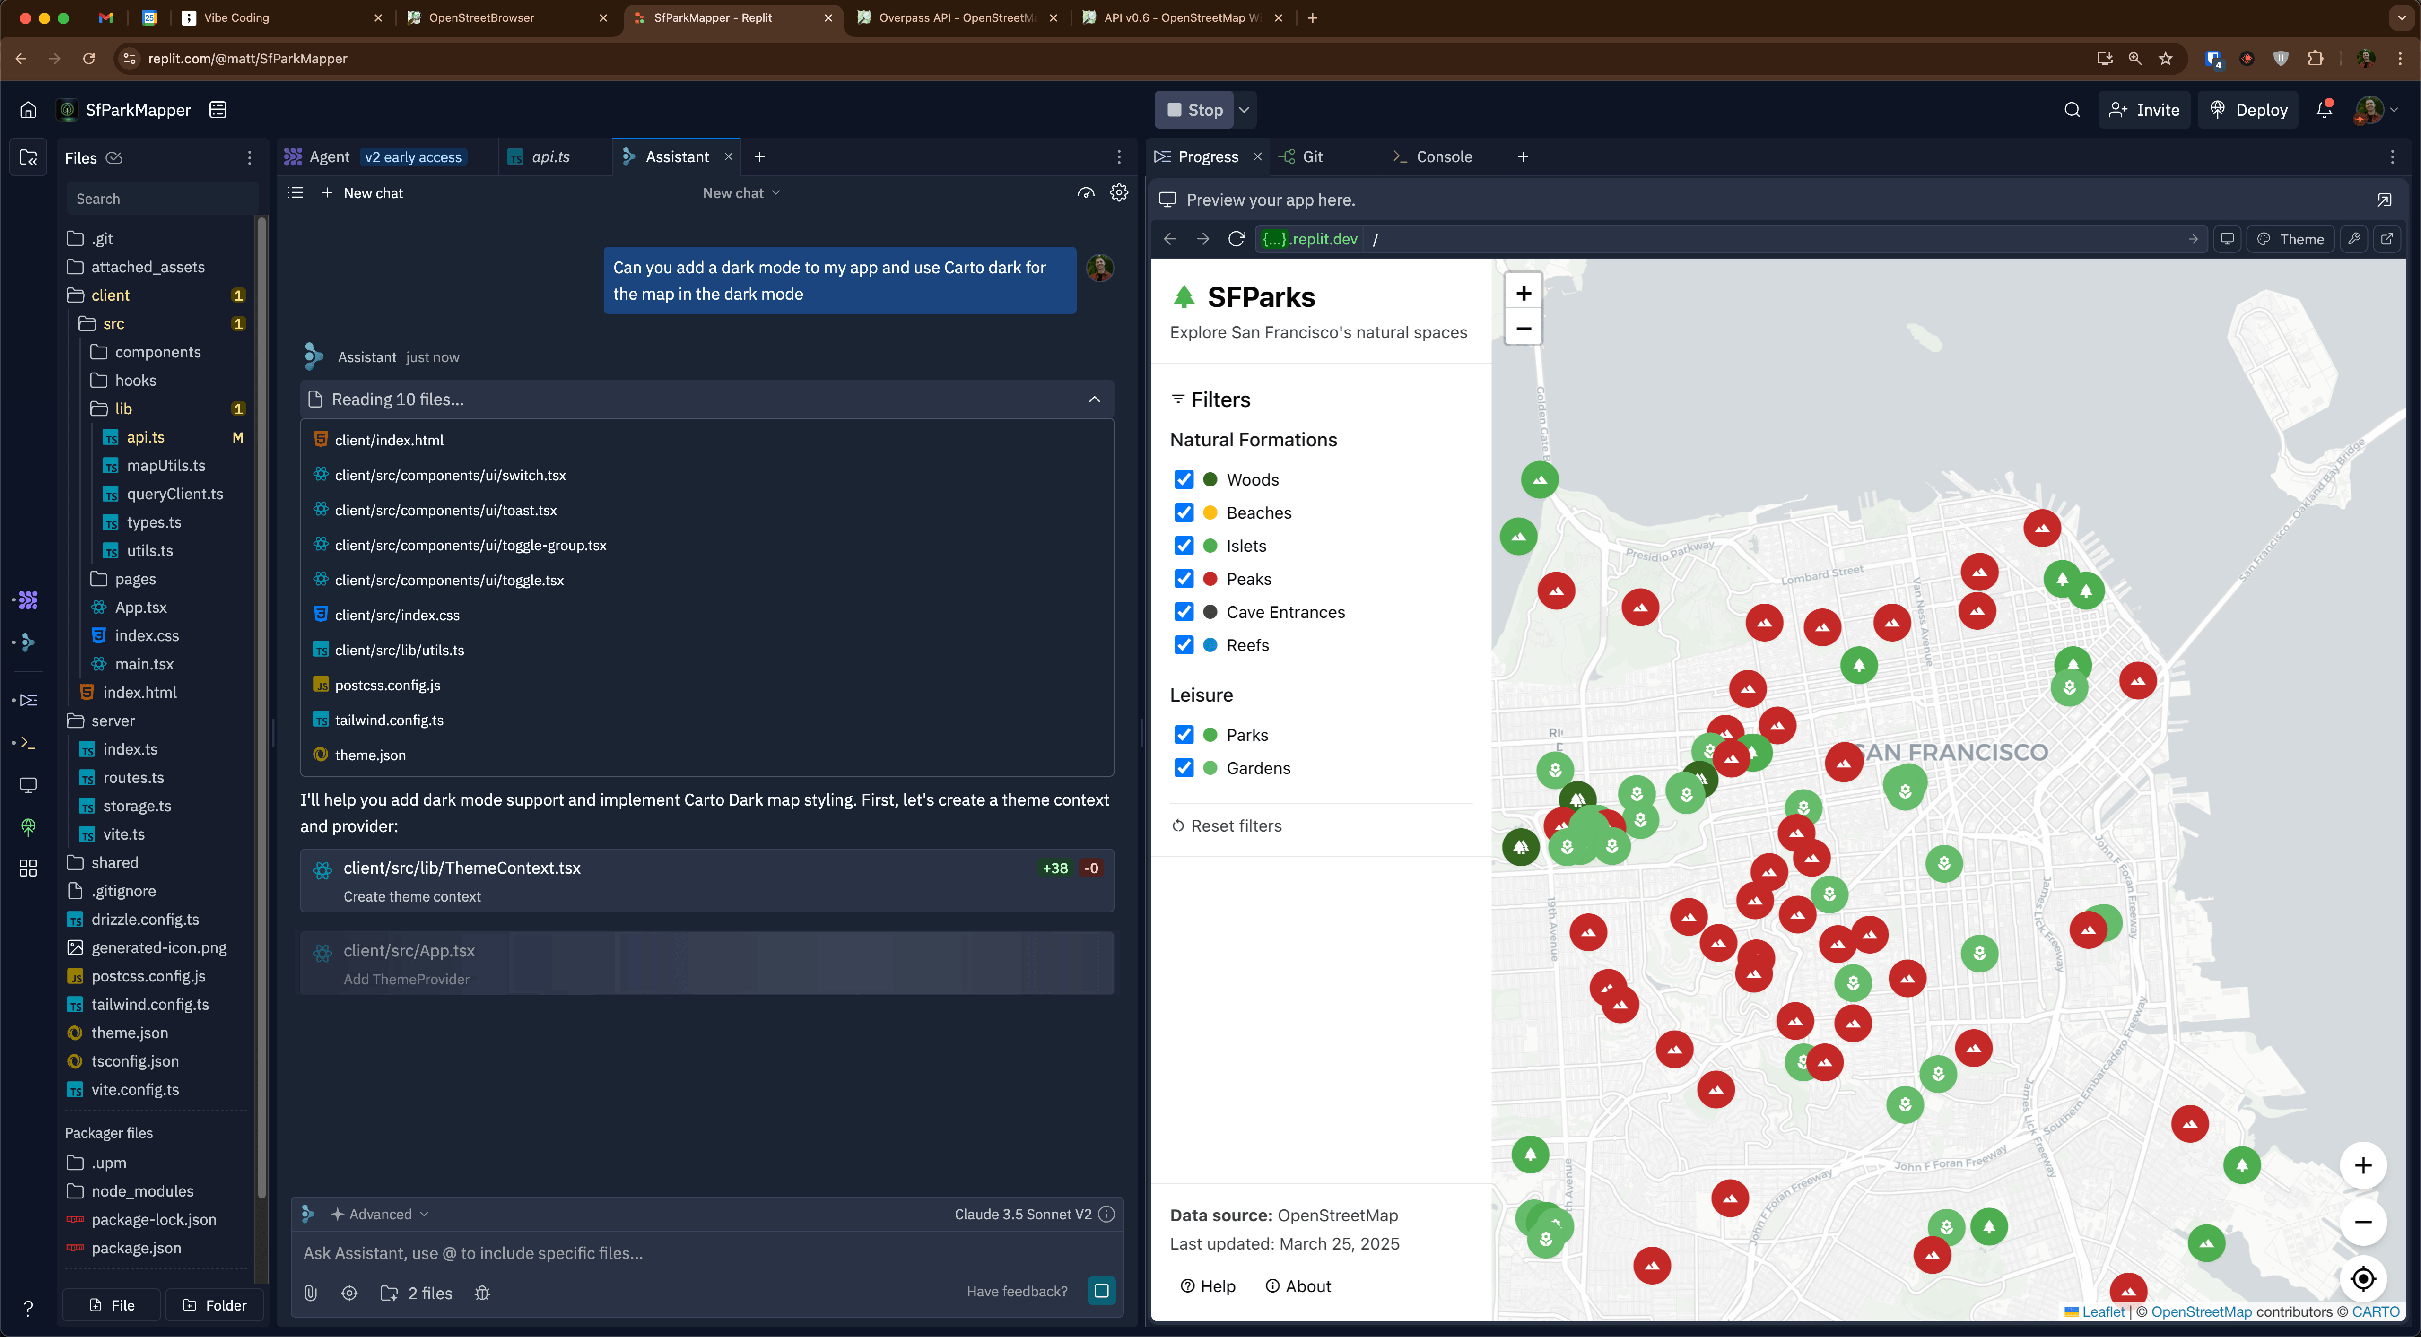Screen dimensions: 2421x1337
Task: Click the map locate-me crosshair button
Action: [2363, 1279]
